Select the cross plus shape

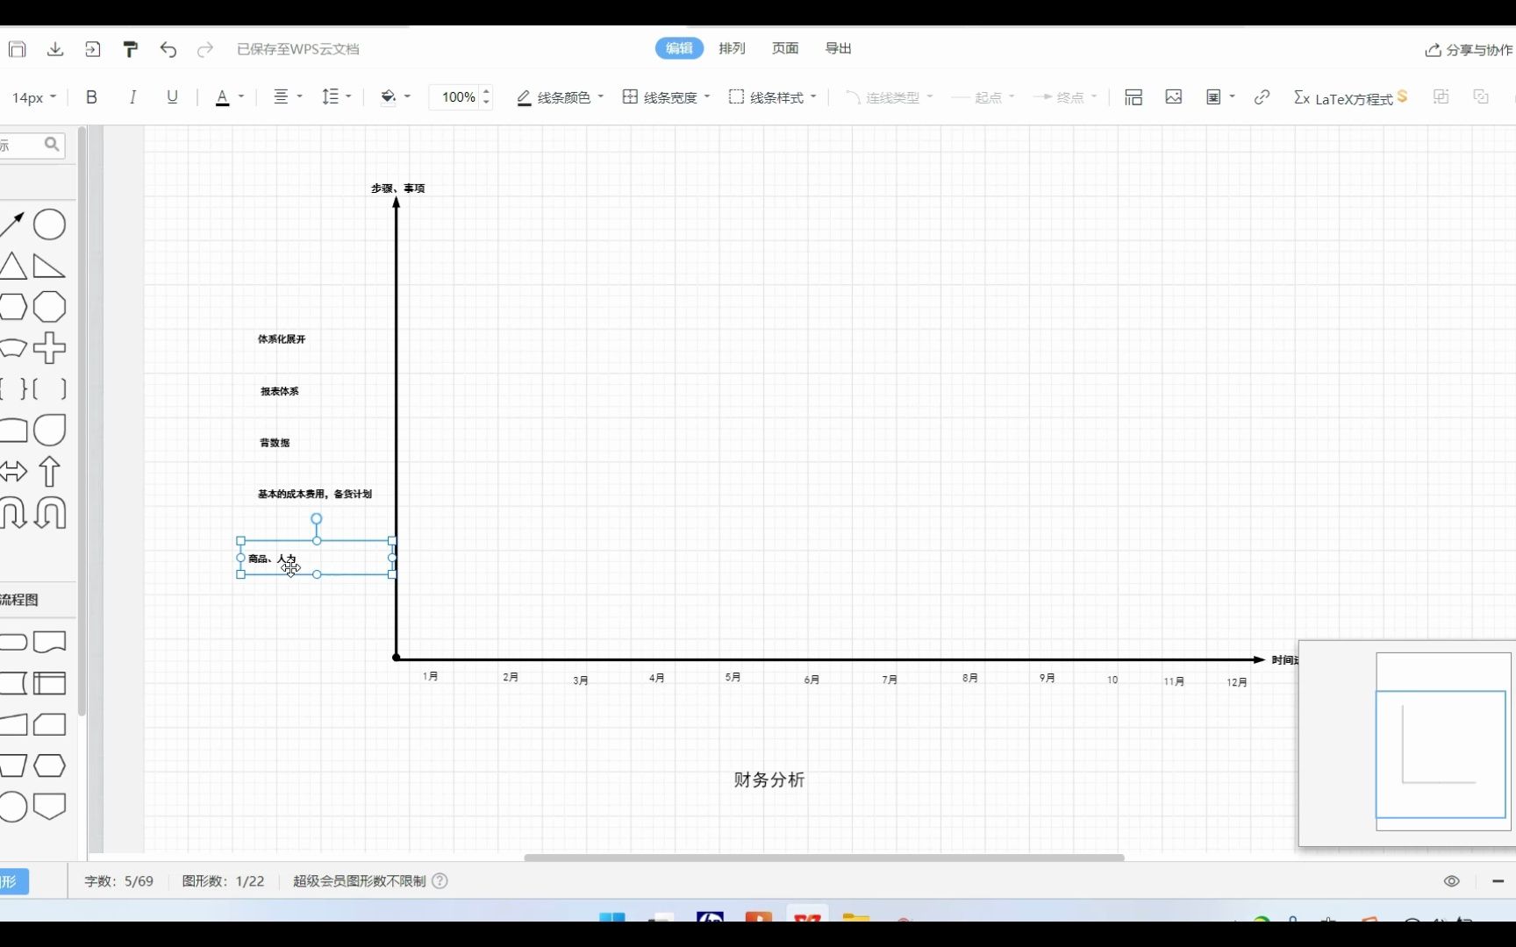pyautogui.click(x=49, y=348)
